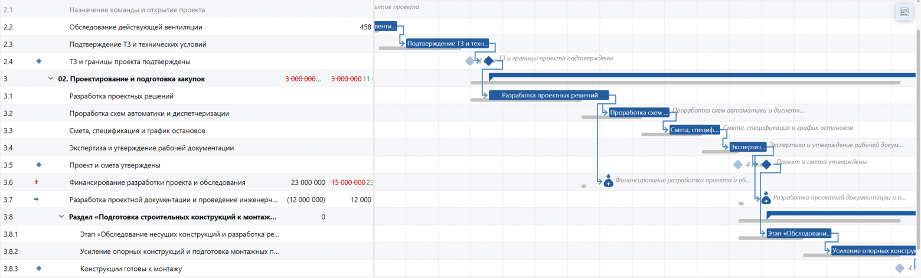Click the money bag marker for Разработка проектной документации
The image size is (921, 278).
pos(766,199)
